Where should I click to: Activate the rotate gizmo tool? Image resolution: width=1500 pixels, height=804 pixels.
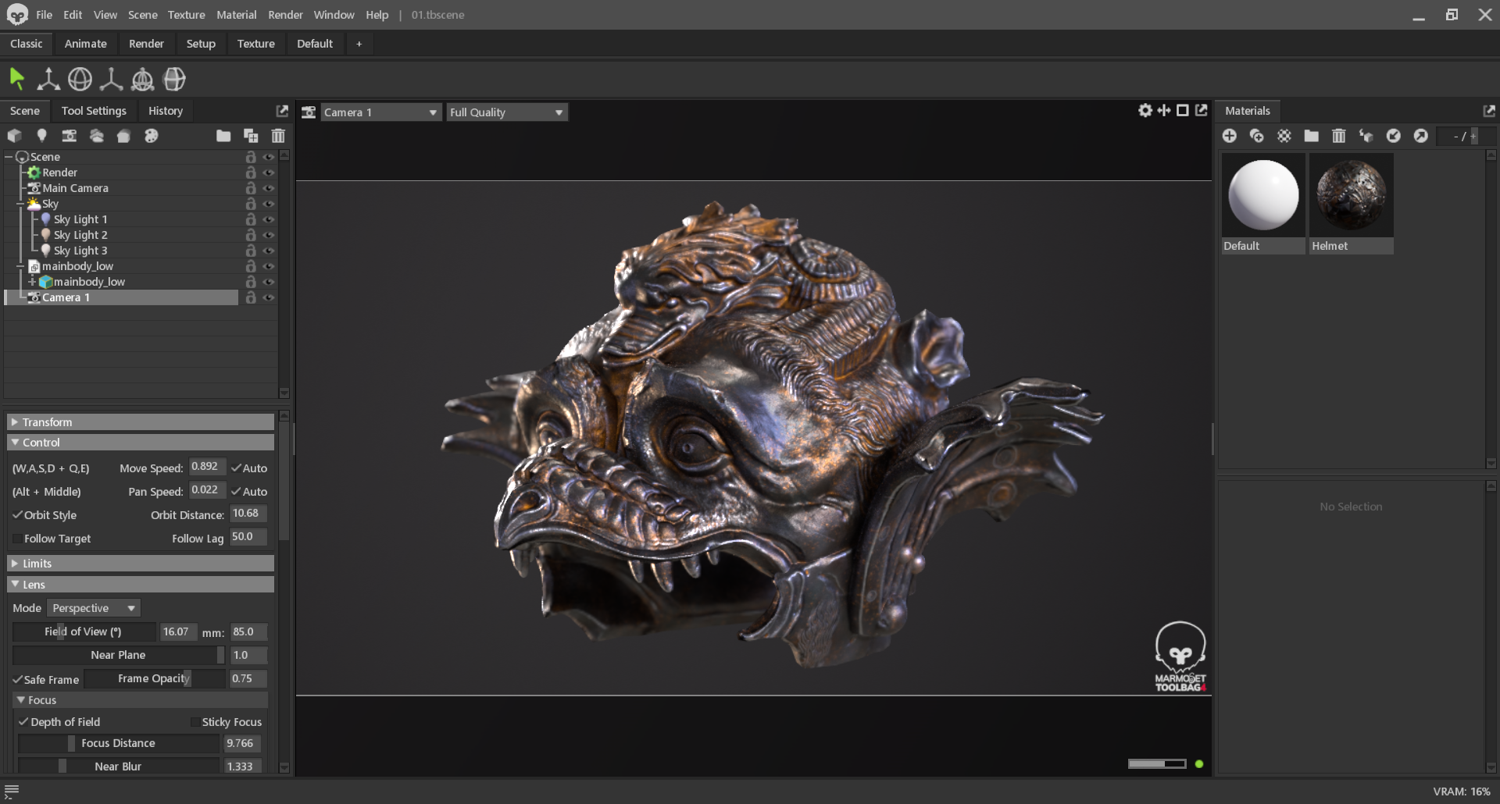(80, 79)
